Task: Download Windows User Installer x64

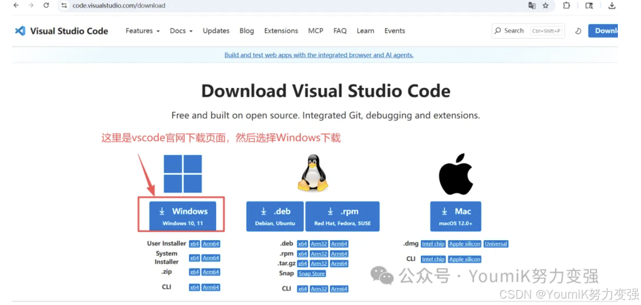Action: (x=194, y=244)
